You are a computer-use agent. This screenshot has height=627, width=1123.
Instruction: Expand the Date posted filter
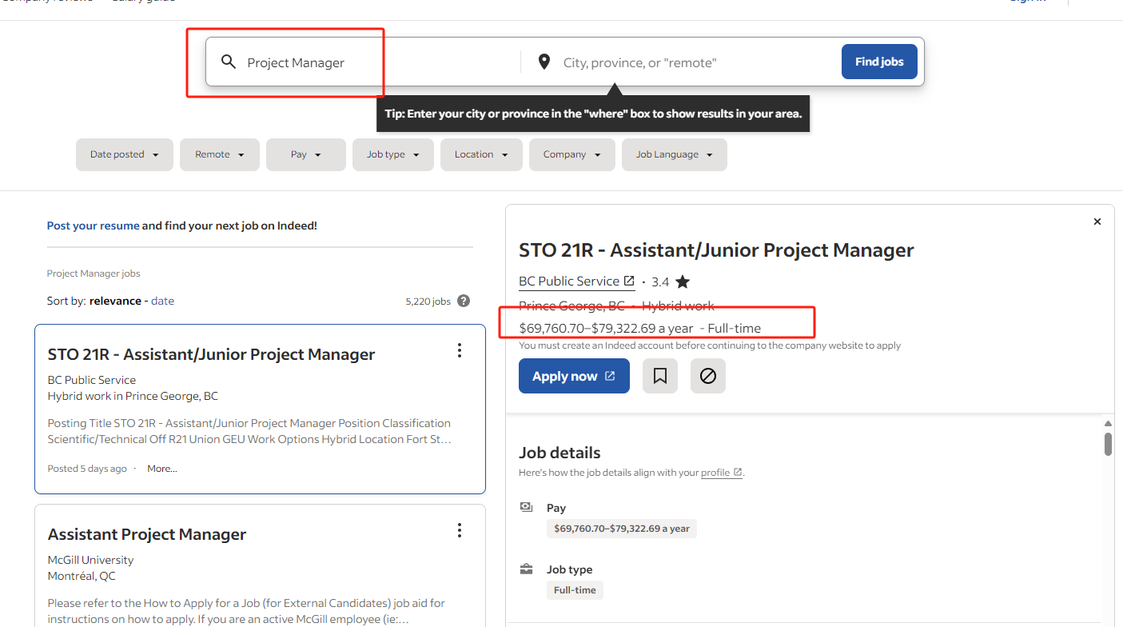pyautogui.click(x=125, y=154)
